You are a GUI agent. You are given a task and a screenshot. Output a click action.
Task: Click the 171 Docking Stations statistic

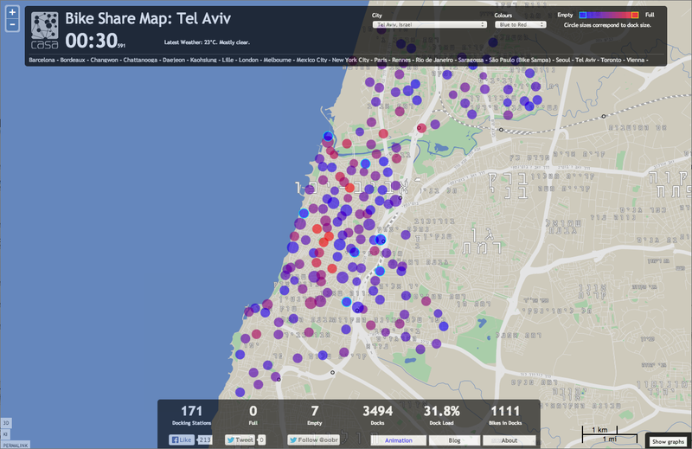(191, 415)
